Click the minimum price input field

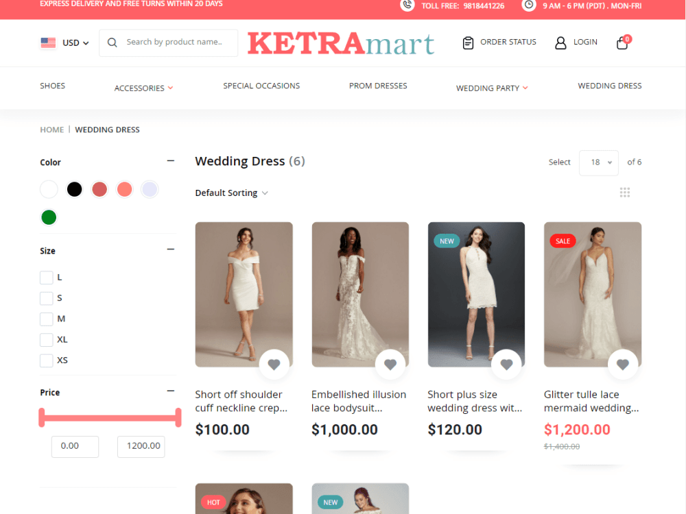75,446
